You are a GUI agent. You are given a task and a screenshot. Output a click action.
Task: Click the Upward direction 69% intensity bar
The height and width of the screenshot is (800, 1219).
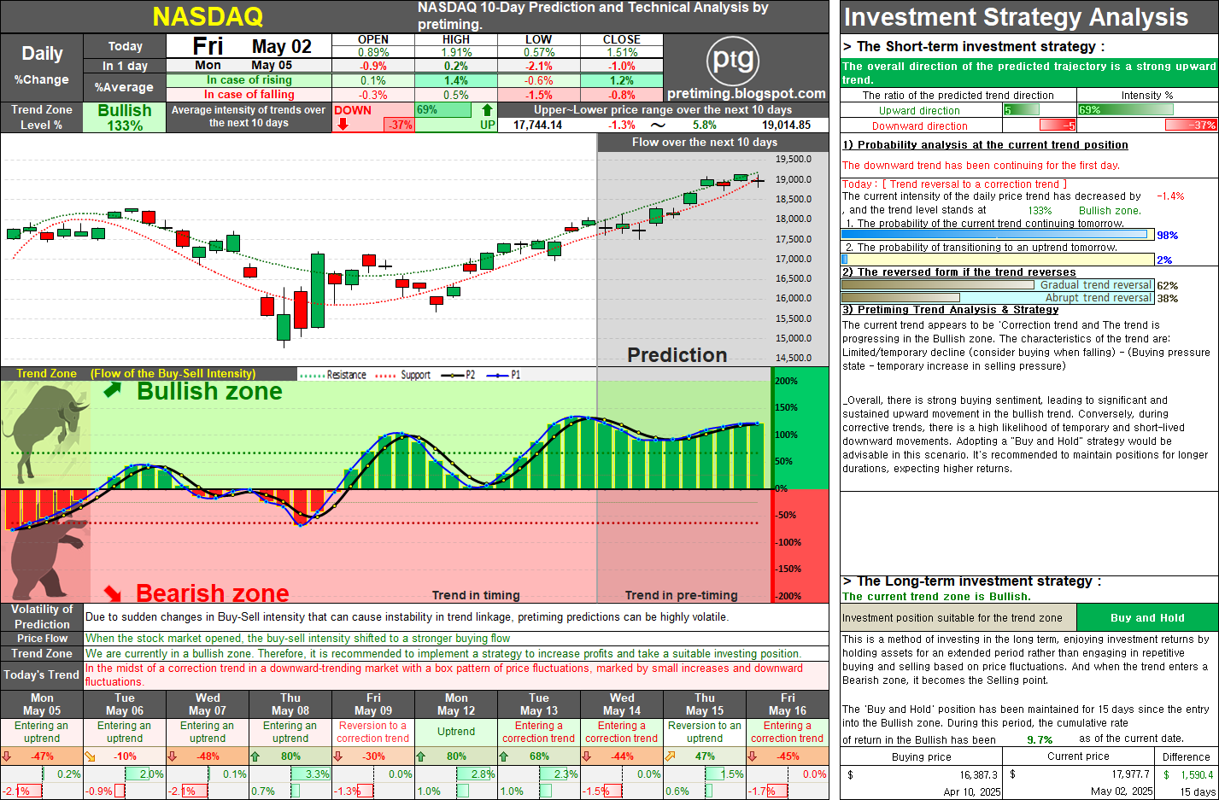coord(1125,110)
